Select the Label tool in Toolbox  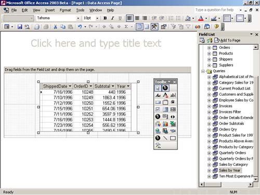coord(158,95)
